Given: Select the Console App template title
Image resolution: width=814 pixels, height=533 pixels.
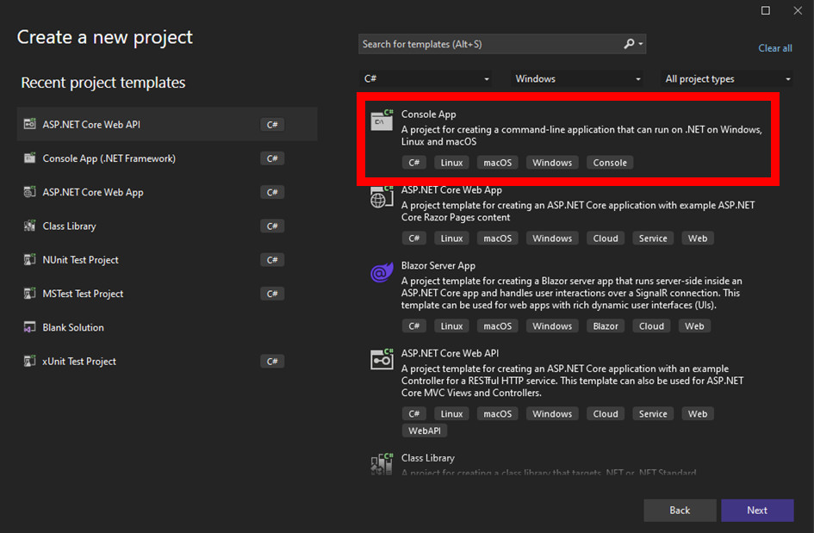Looking at the screenshot, I should [428, 115].
